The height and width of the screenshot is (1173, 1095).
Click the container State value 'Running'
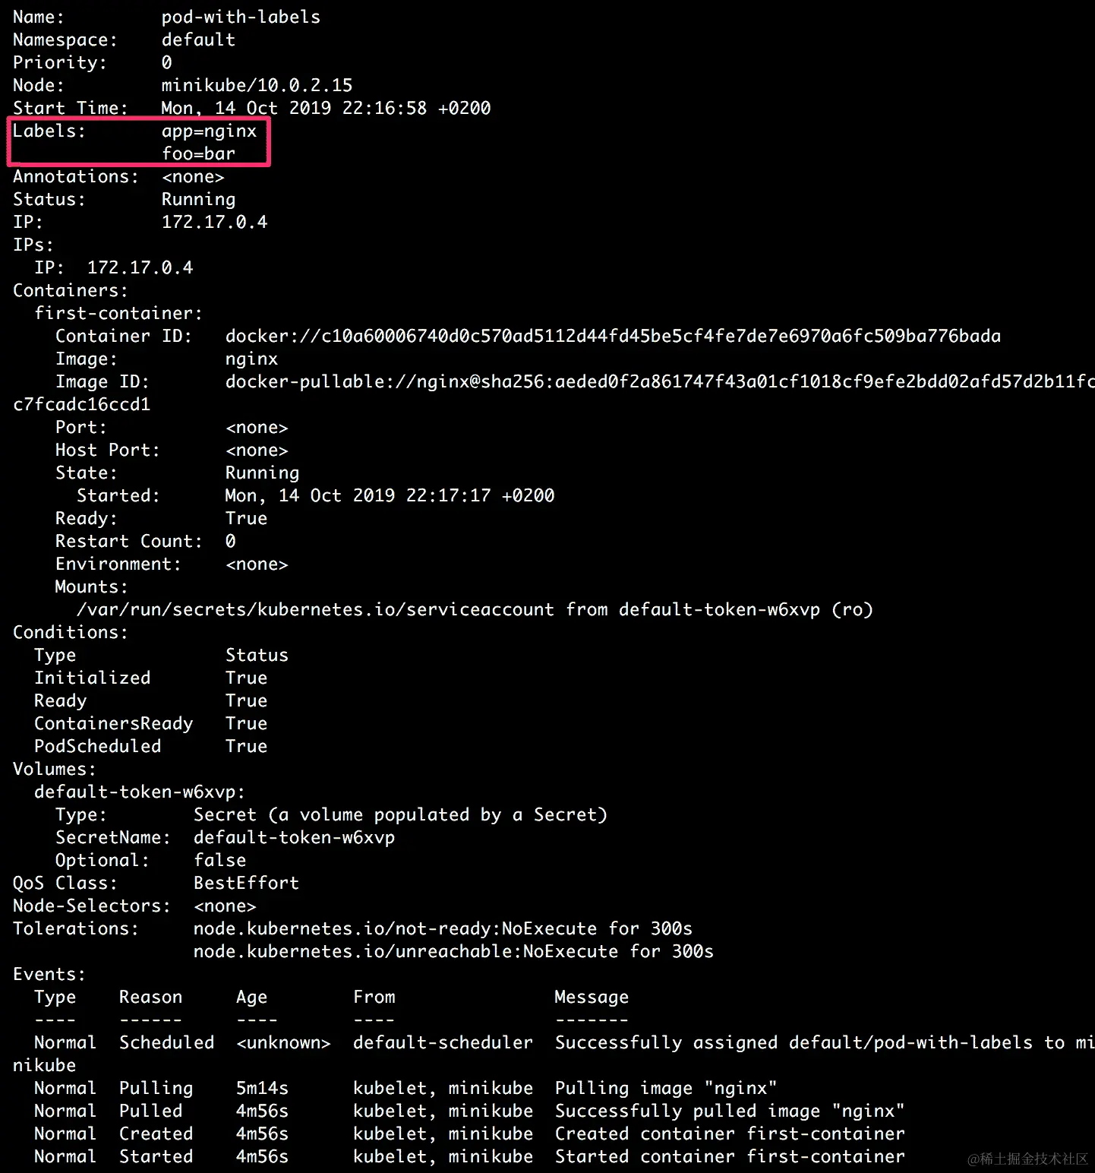(262, 473)
